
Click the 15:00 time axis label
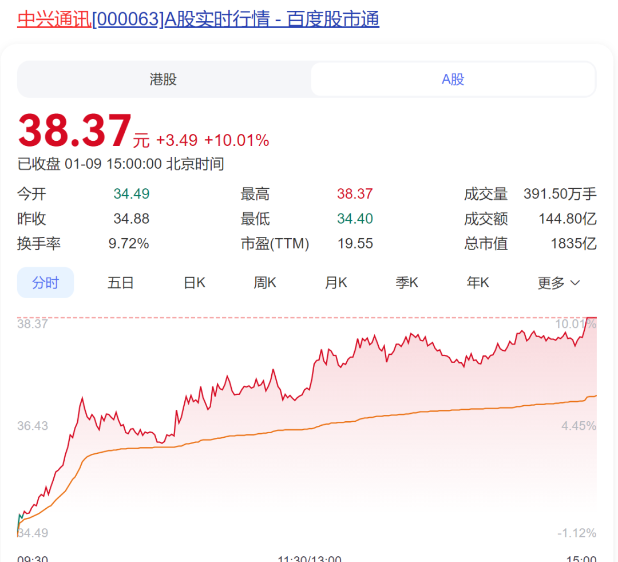pos(581,558)
